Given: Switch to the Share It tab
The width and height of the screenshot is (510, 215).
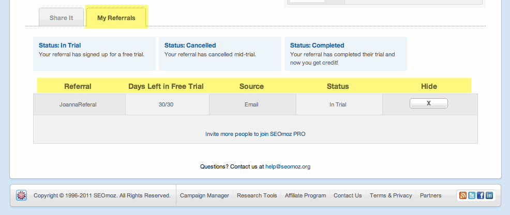Looking at the screenshot, I should pyautogui.click(x=61, y=18).
